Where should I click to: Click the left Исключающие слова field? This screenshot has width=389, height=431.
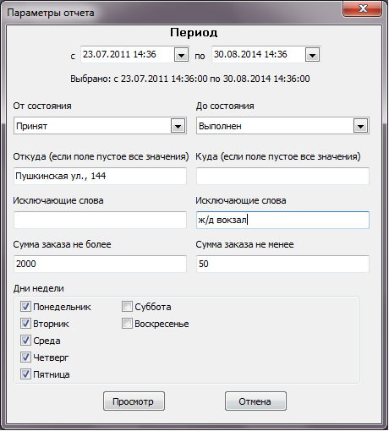point(100,220)
